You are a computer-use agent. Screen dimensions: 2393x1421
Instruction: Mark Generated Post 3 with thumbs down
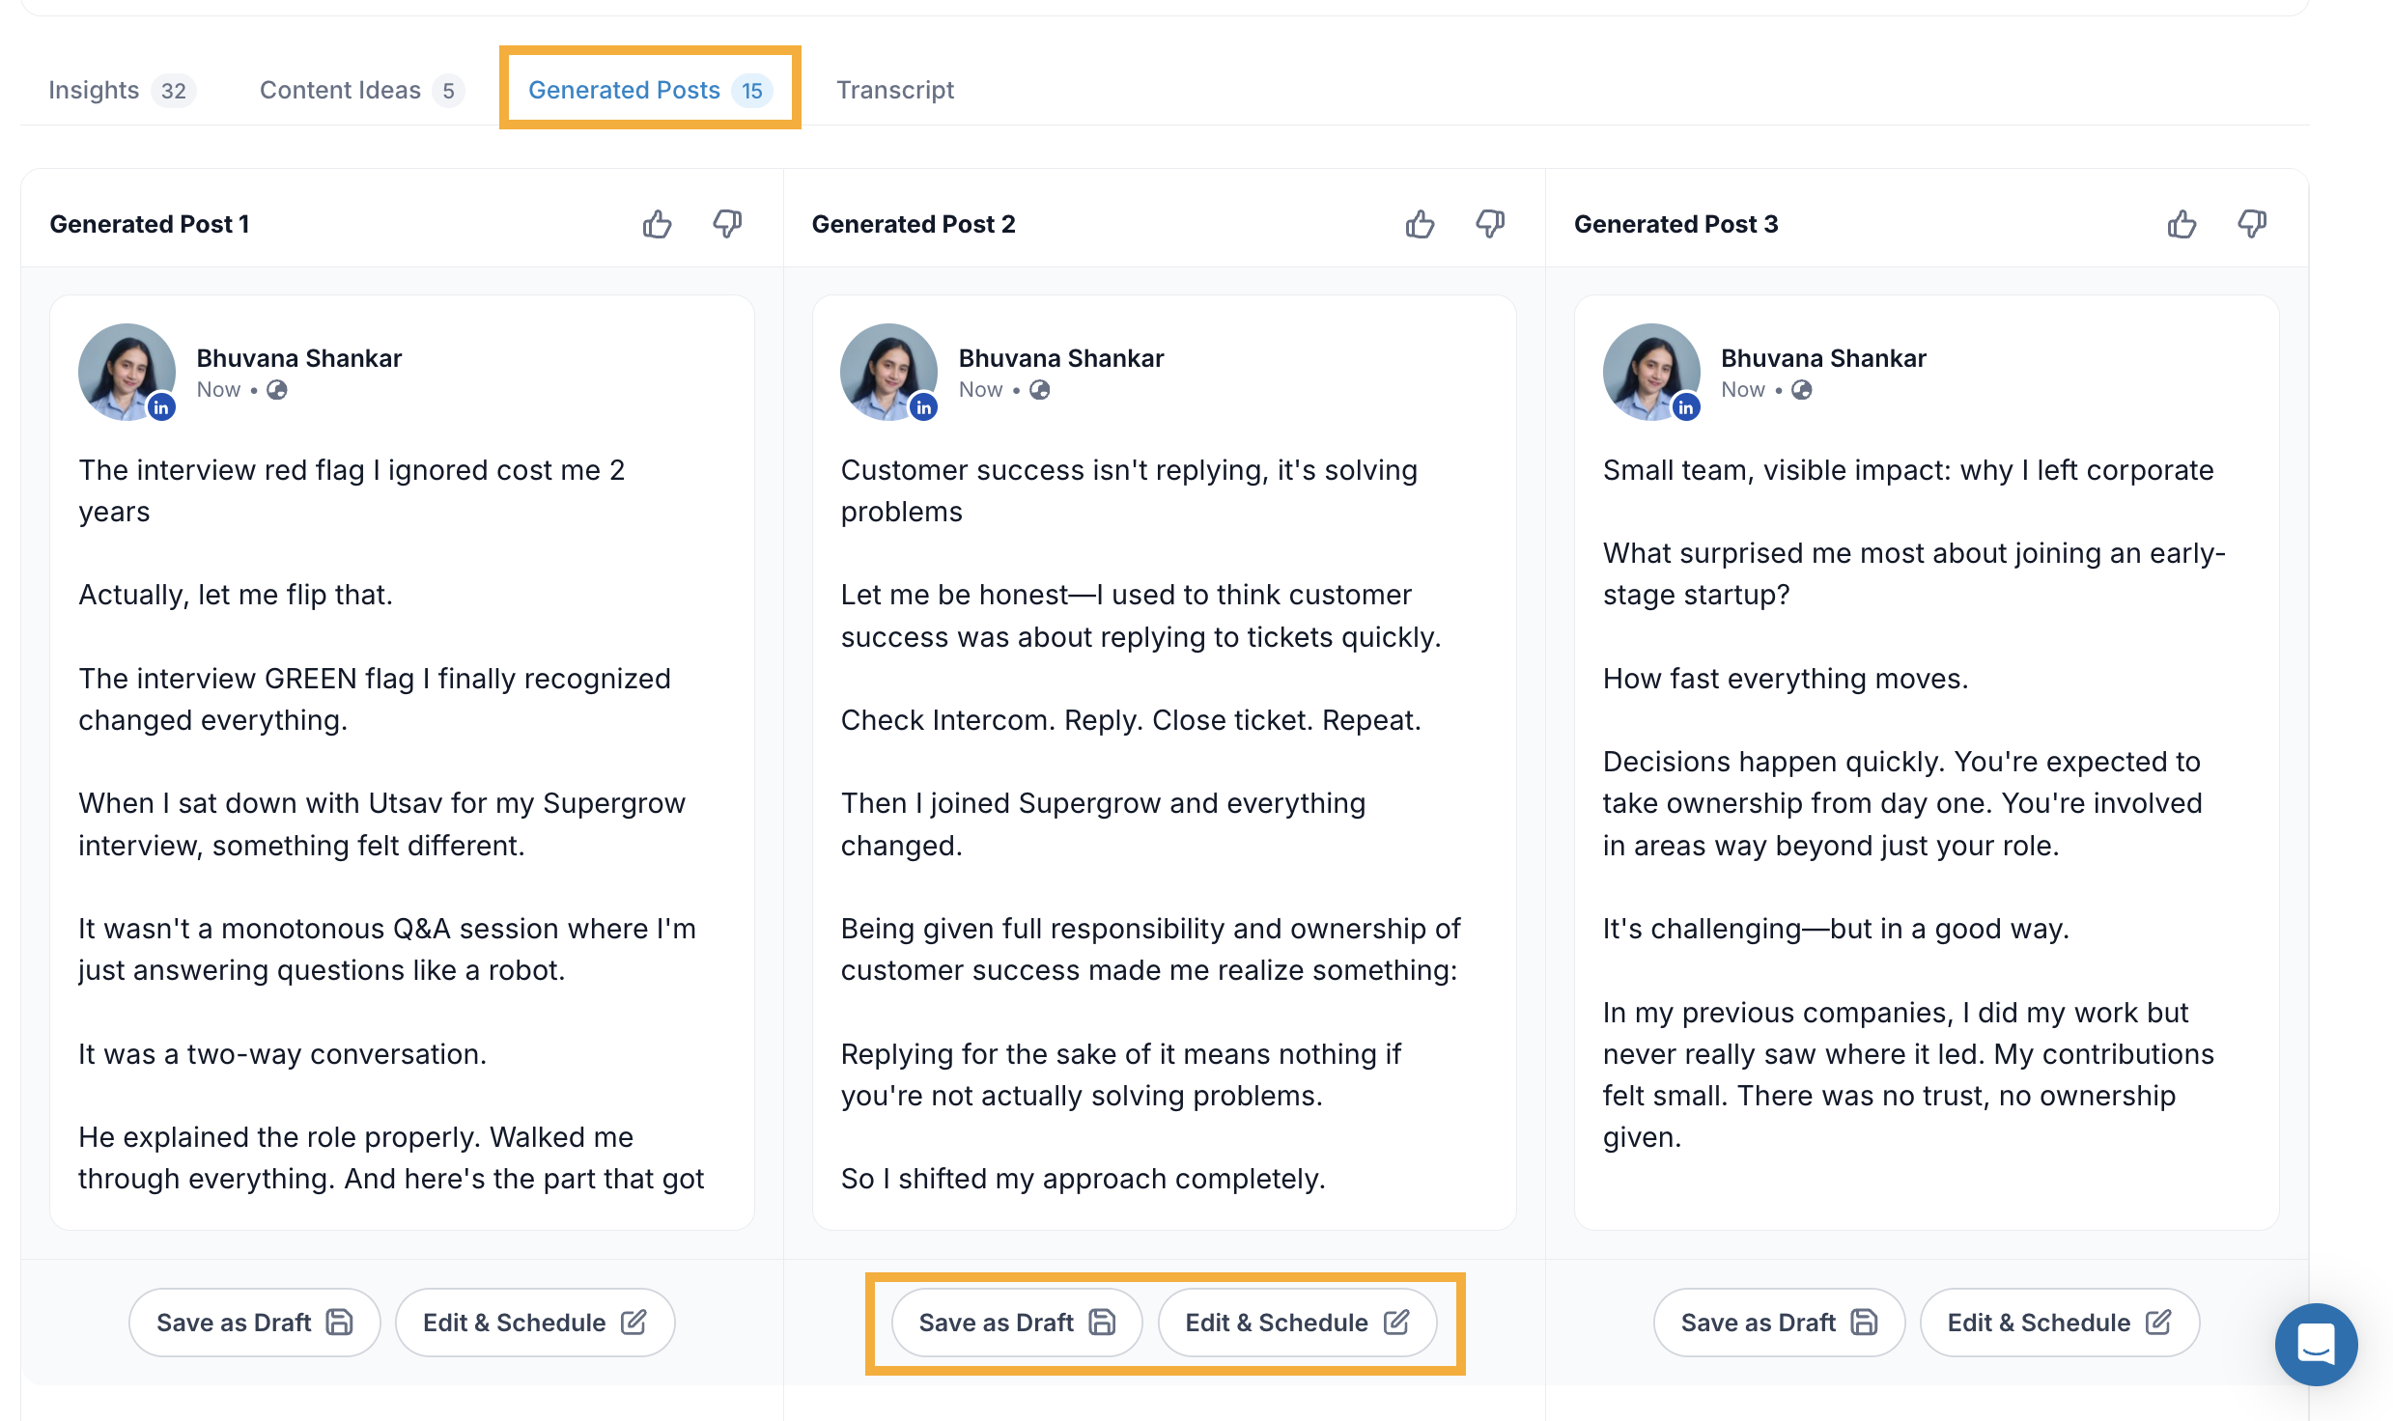point(2252,224)
